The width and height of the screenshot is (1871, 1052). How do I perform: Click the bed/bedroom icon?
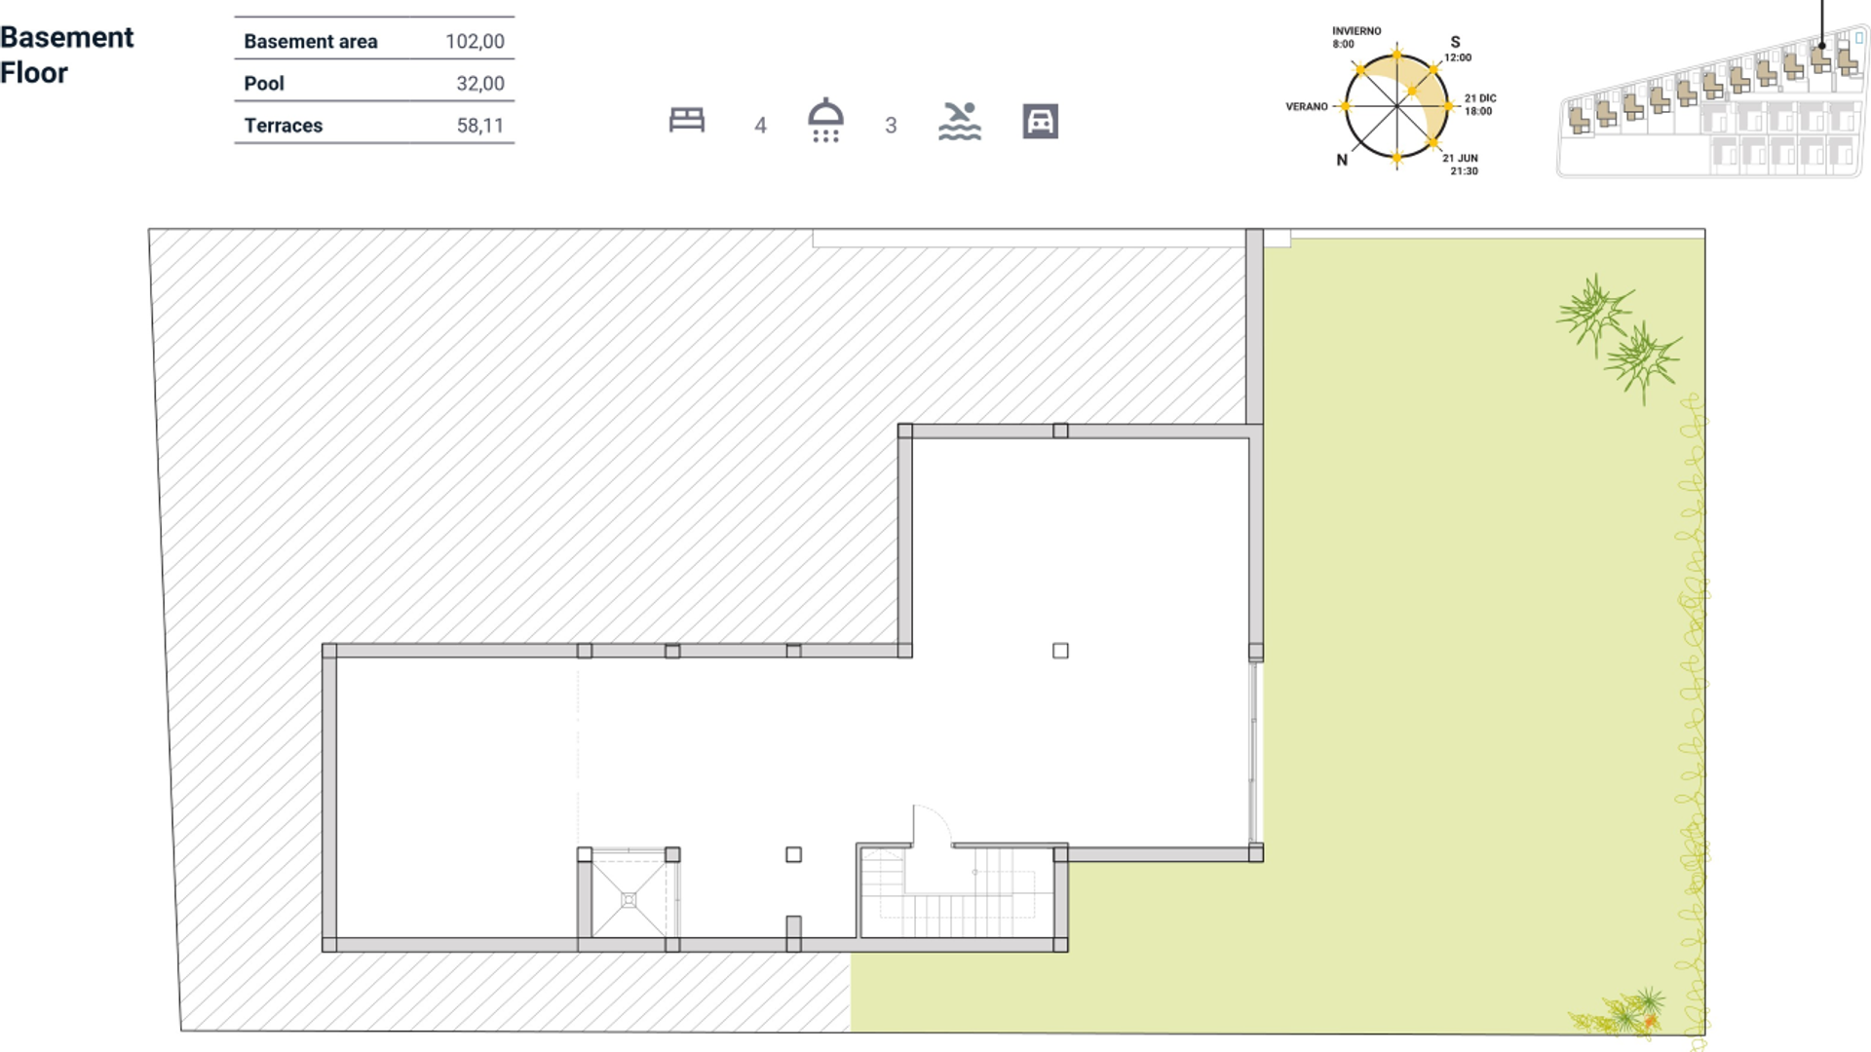pyautogui.click(x=687, y=120)
